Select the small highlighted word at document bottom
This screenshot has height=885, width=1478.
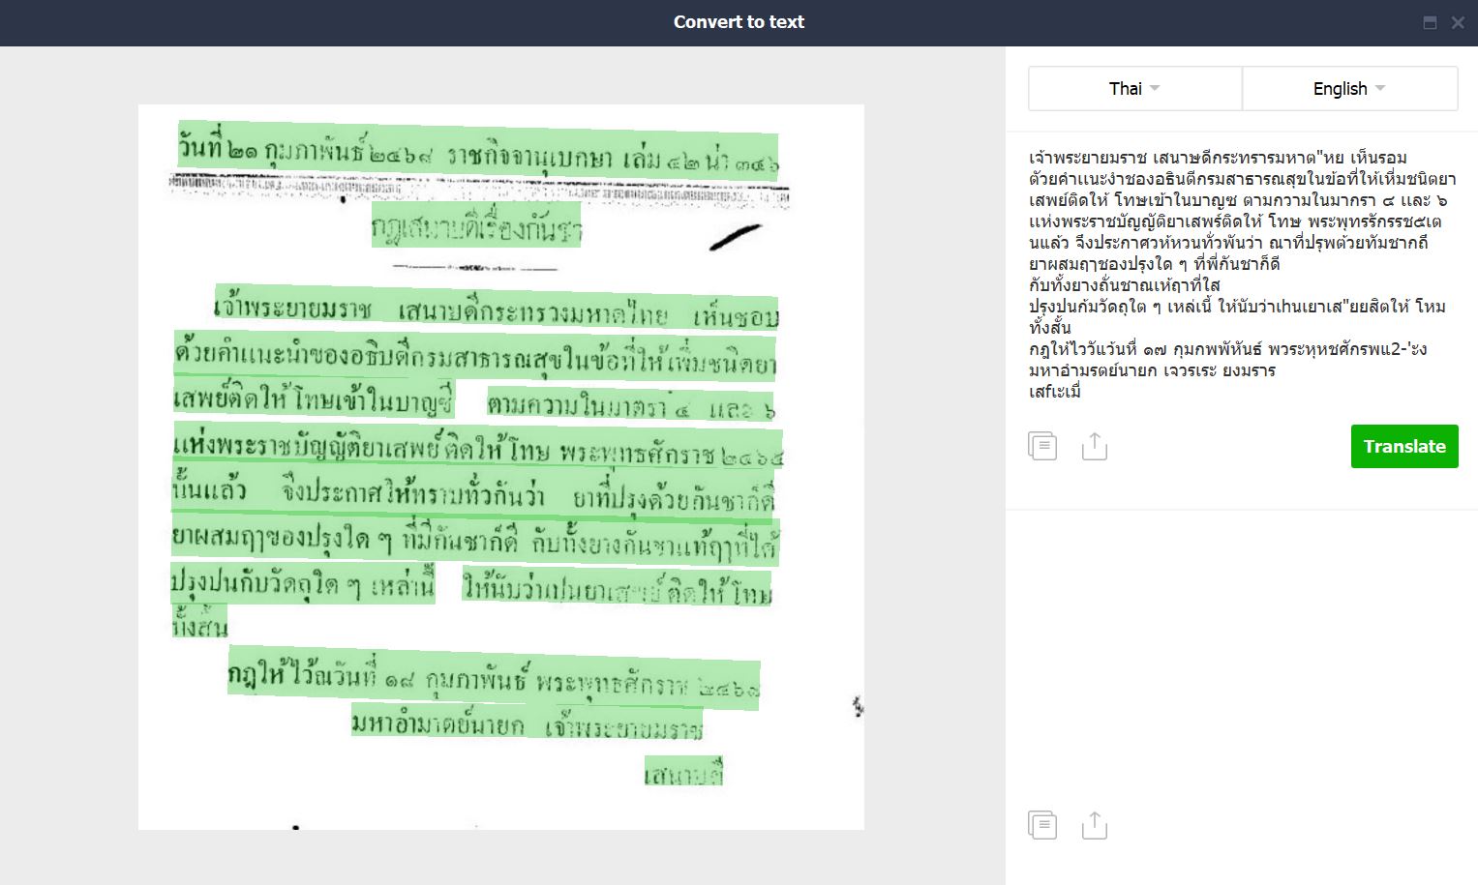click(x=683, y=773)
